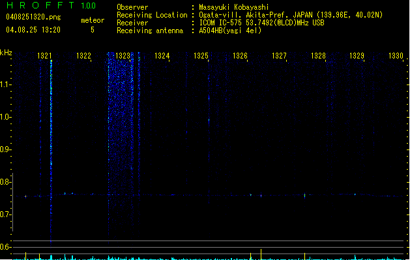The image size is (410, 260).
Task: Click the 0.7 kHz frequency tick label
Action: tap(5, 214)
